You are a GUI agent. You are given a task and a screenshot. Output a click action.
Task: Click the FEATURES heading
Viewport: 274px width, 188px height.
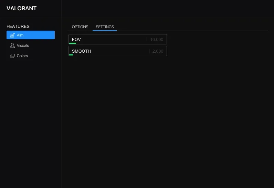click(x=18, y=27)
